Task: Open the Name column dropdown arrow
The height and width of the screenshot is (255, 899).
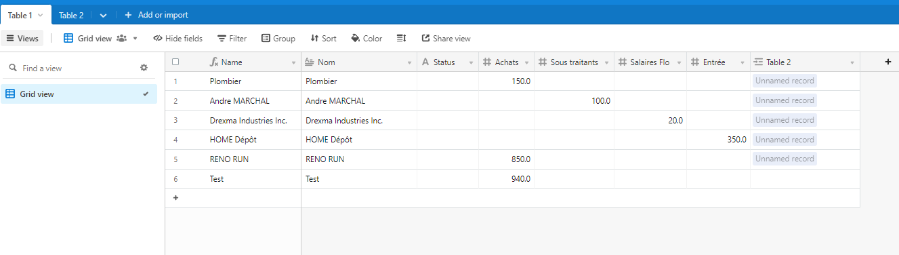Action: click(294, 62)
